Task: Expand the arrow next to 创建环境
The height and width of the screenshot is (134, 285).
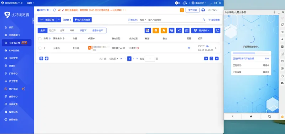Action: (59, 20)
